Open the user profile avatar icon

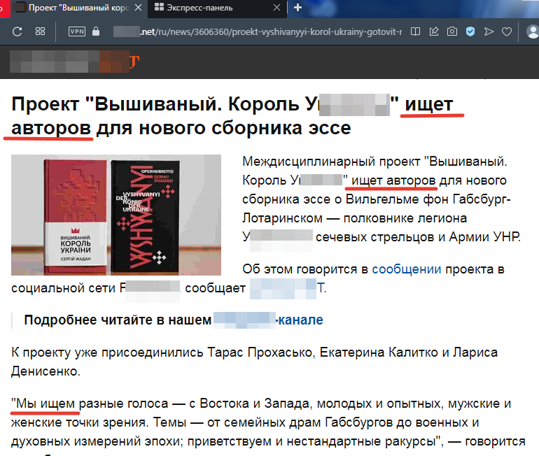tap(533, 32)
